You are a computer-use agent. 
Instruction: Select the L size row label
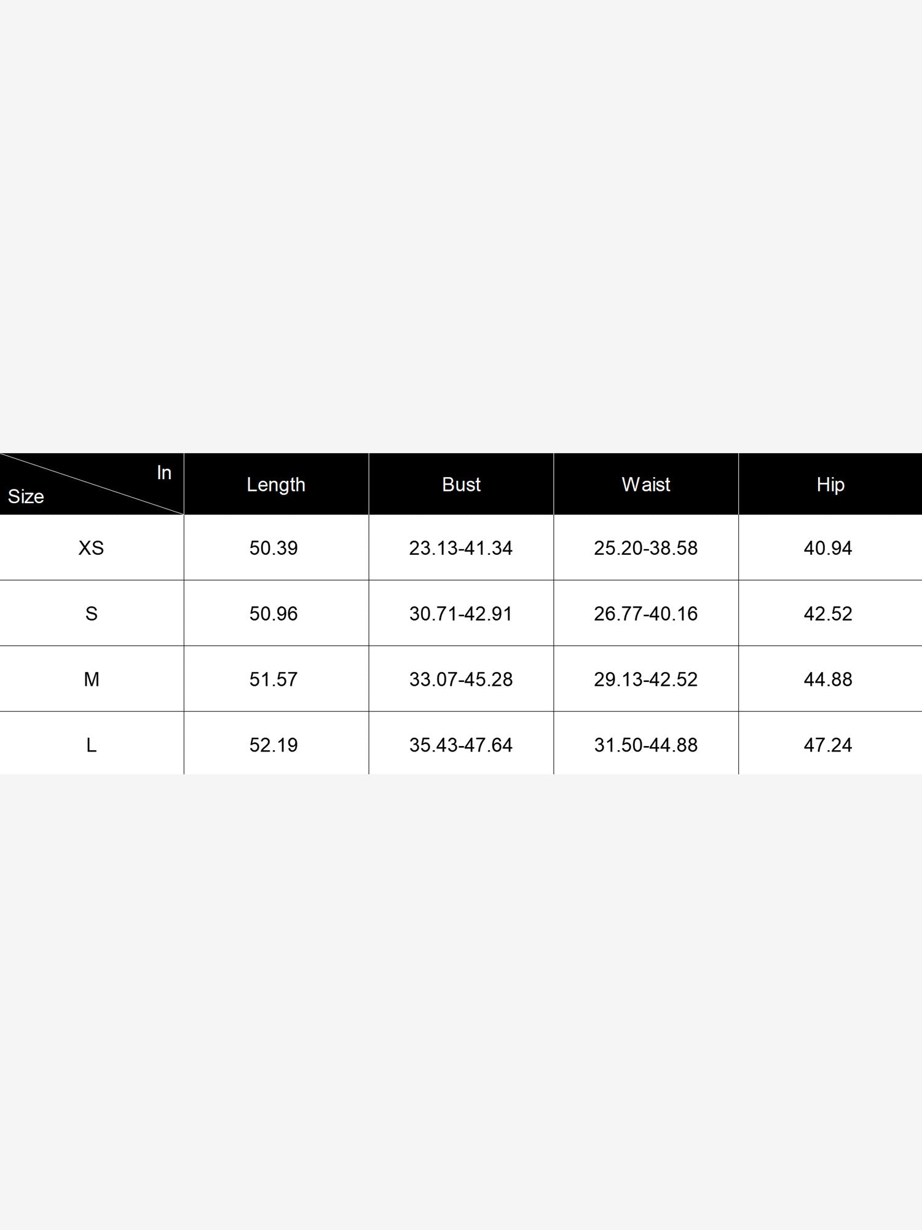[91, 745]
